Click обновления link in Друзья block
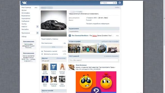This screenshot has width=165, height=93. pos(61,58)
